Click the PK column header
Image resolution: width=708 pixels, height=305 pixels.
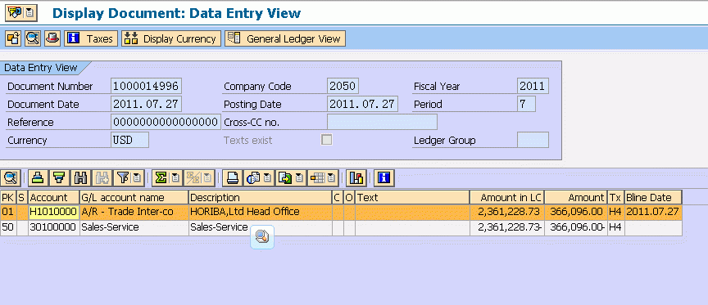pyautogui.click(x=8, y=197)
